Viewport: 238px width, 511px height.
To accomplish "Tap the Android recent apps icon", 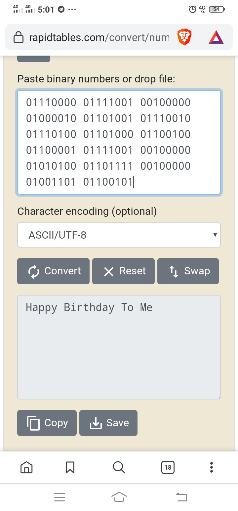I will coord(59,497).
